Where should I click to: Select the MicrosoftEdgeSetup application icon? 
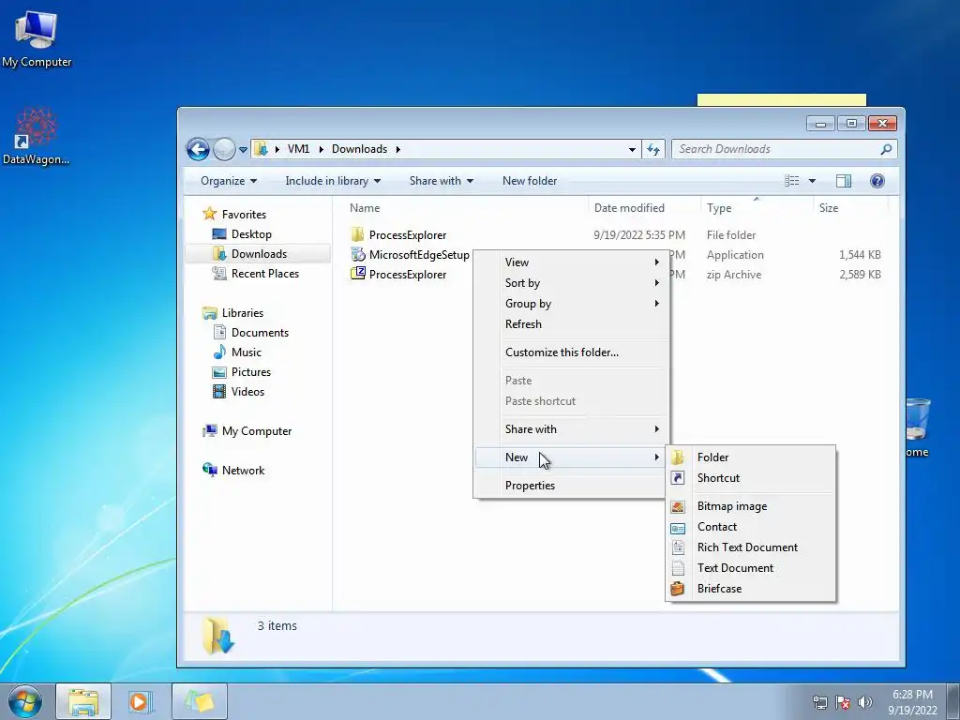coord(357,254)
